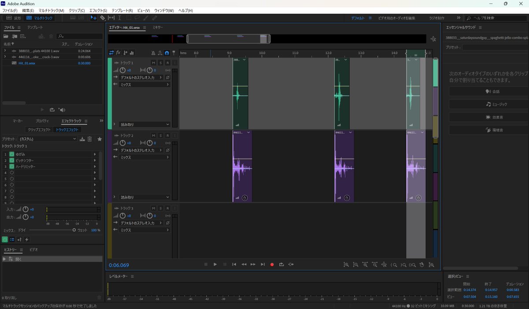Click Move Playhead to Next button
Screen dimensions: 529x309
click(263, 264)
